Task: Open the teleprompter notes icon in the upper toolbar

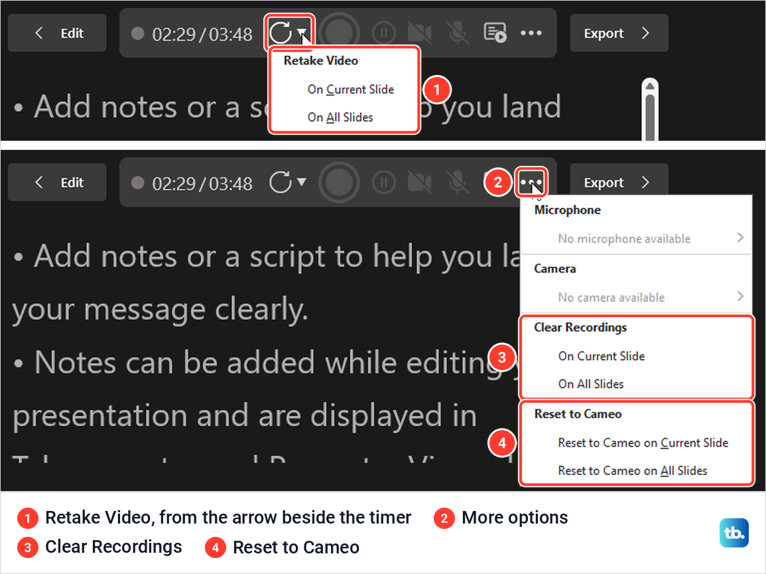Action: tap(495, 33)
